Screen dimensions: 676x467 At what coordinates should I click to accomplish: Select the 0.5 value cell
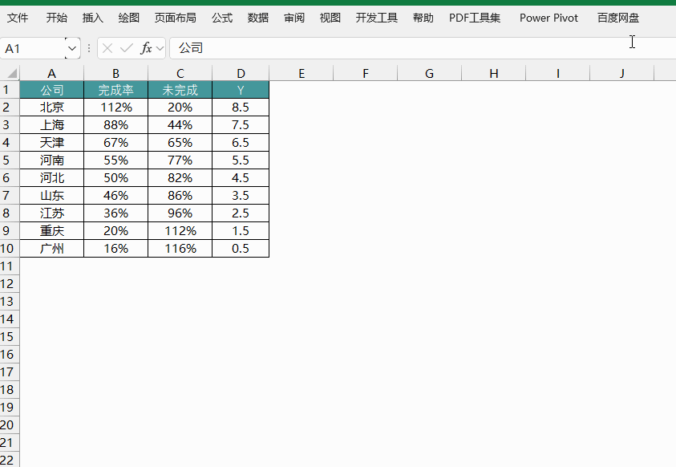pyautogui.click(x=241, y=249)
